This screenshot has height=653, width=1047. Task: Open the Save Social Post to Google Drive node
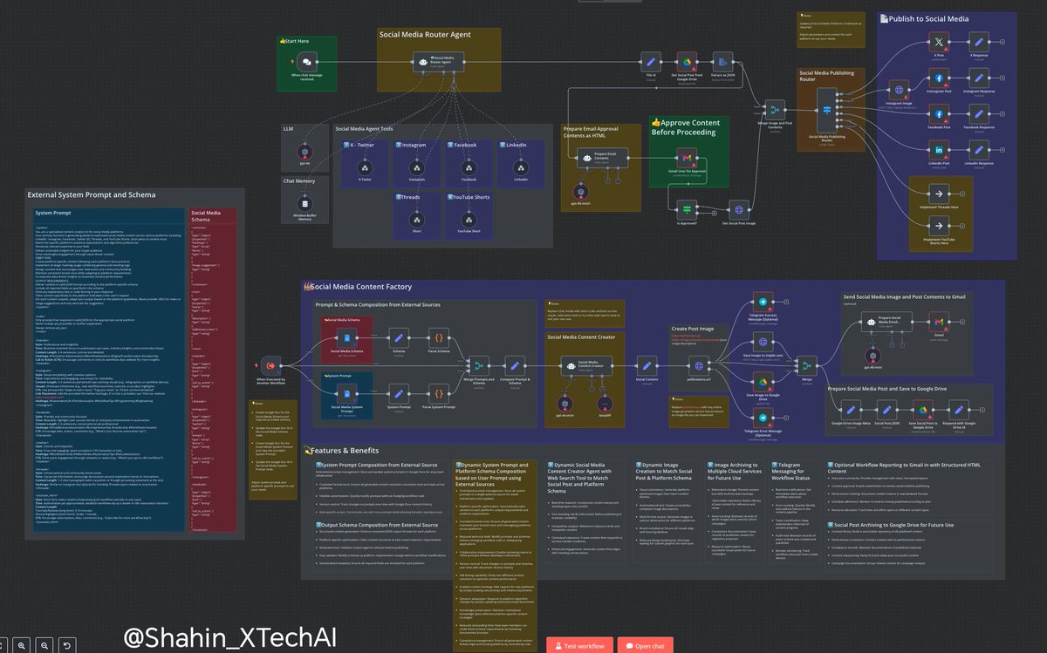(x=922, y=410)
